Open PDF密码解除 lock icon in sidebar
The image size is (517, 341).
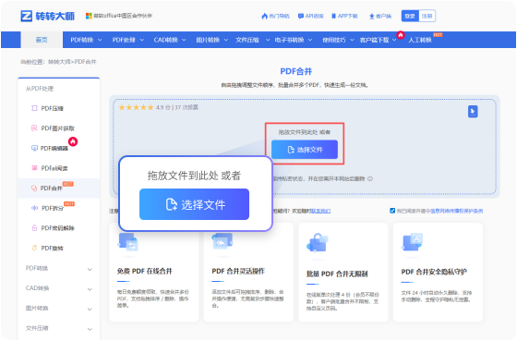click(34, 227)
